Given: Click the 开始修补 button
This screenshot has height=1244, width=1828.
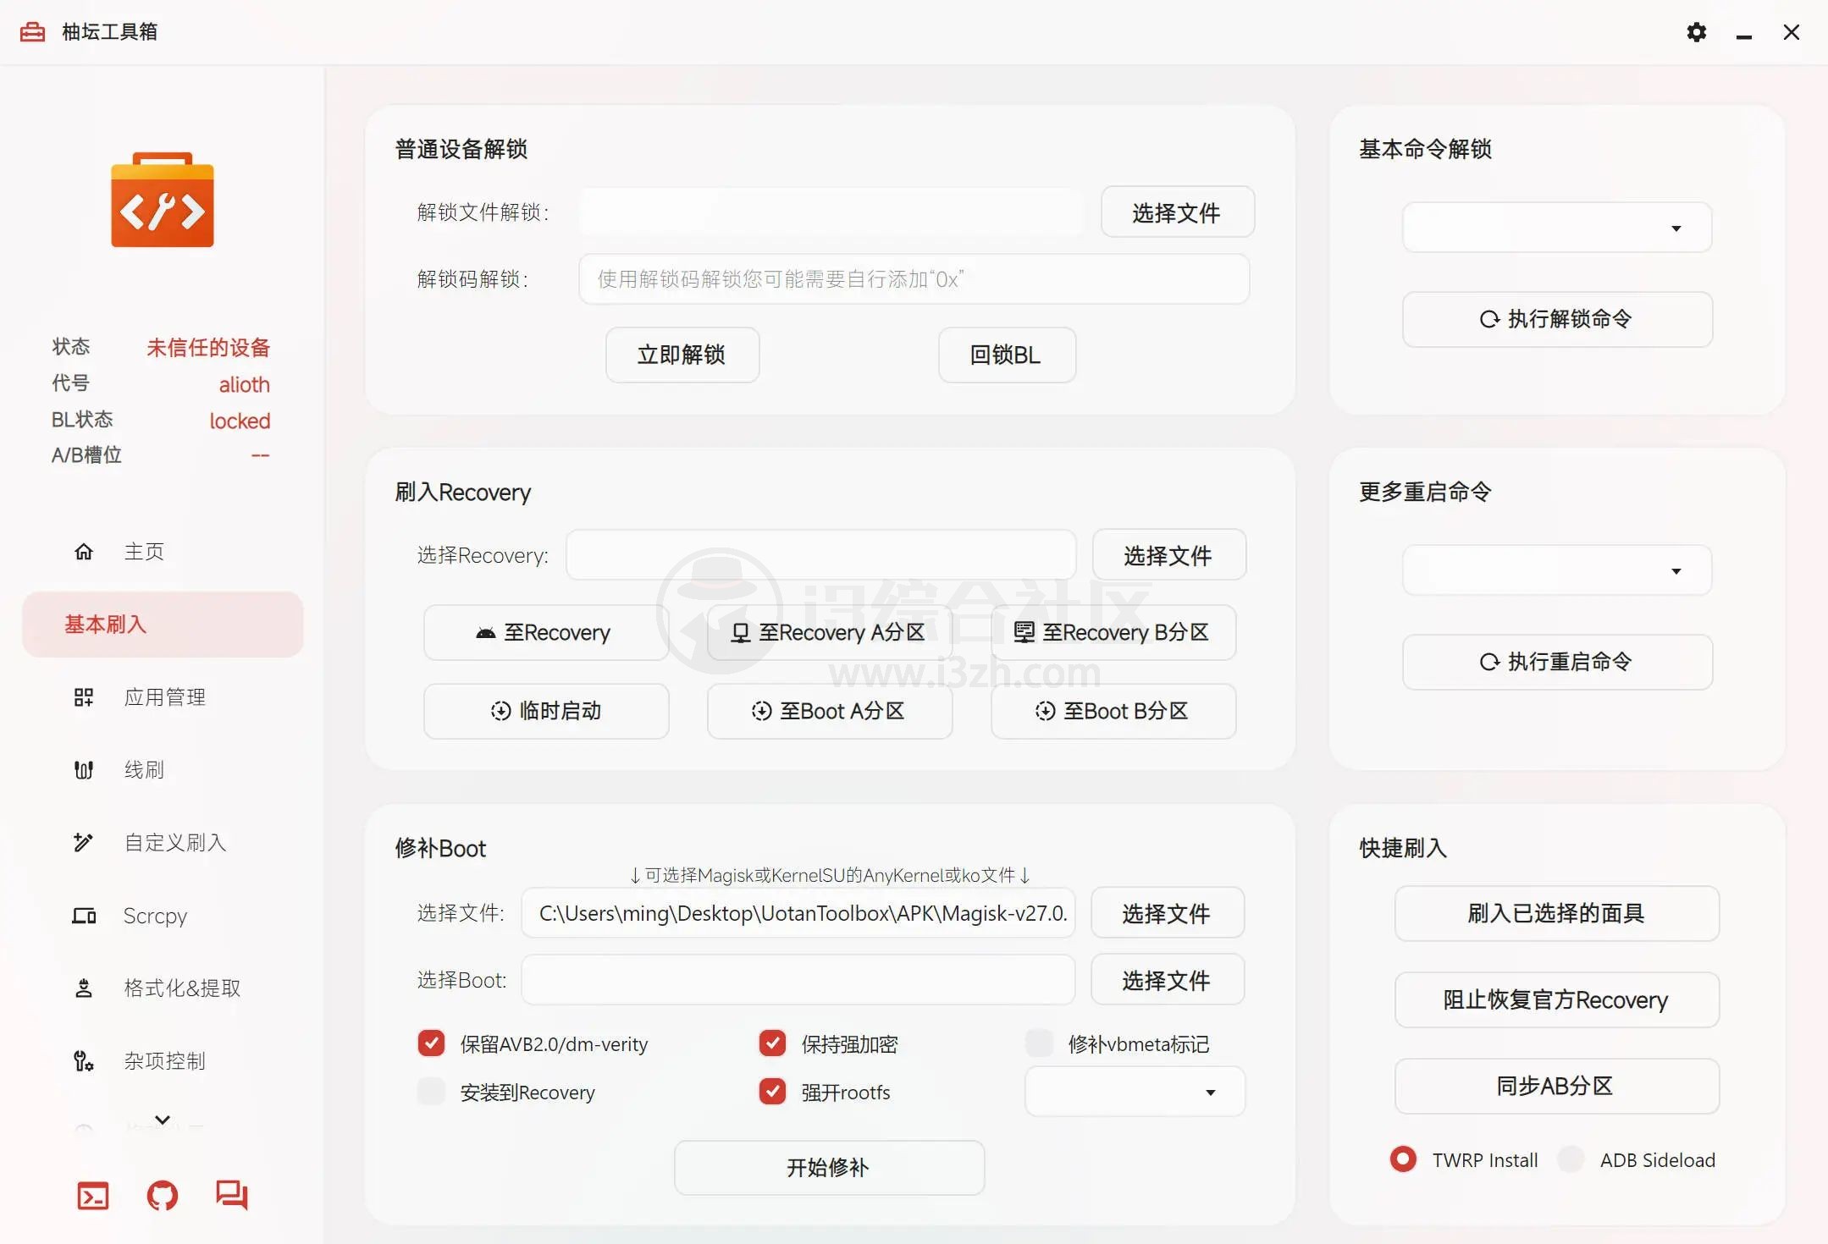Looking at the screenshot, I should [829, 1168].
